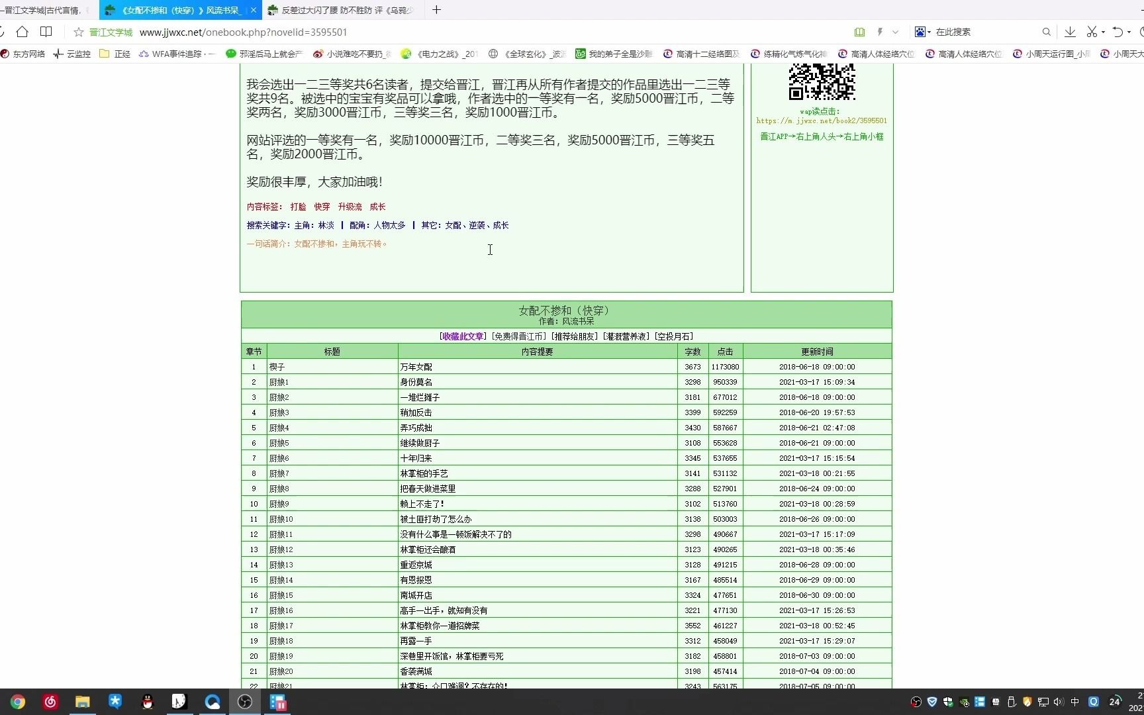Open OBS Studio from the taskbar
Viewport: 1144px width, 715px height.
tap(245, 702)
